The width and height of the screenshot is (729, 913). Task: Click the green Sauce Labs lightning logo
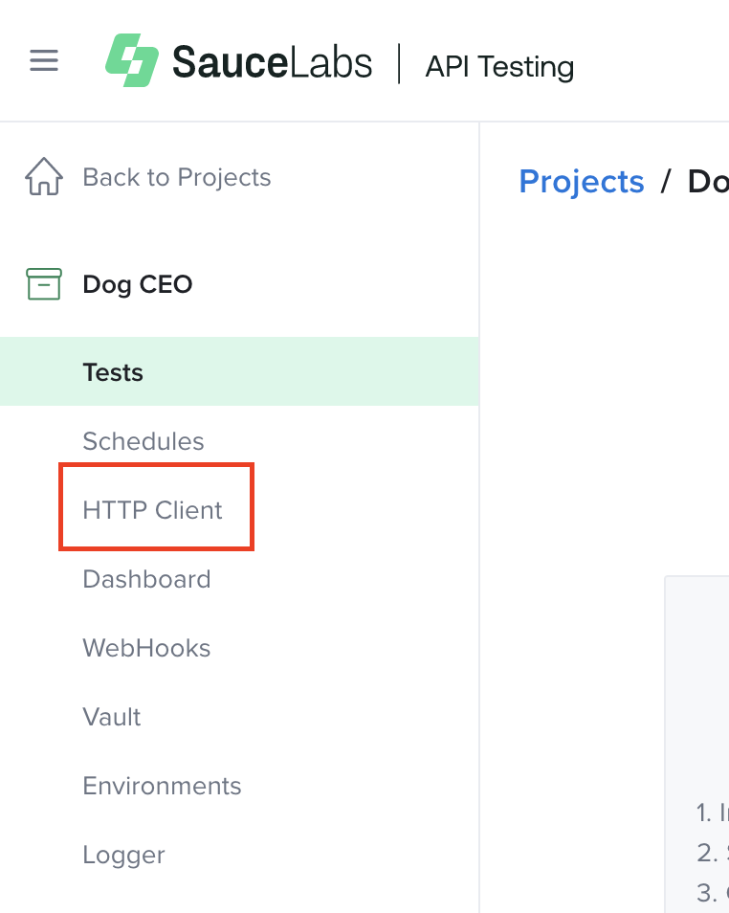click(x=131, y=61)
